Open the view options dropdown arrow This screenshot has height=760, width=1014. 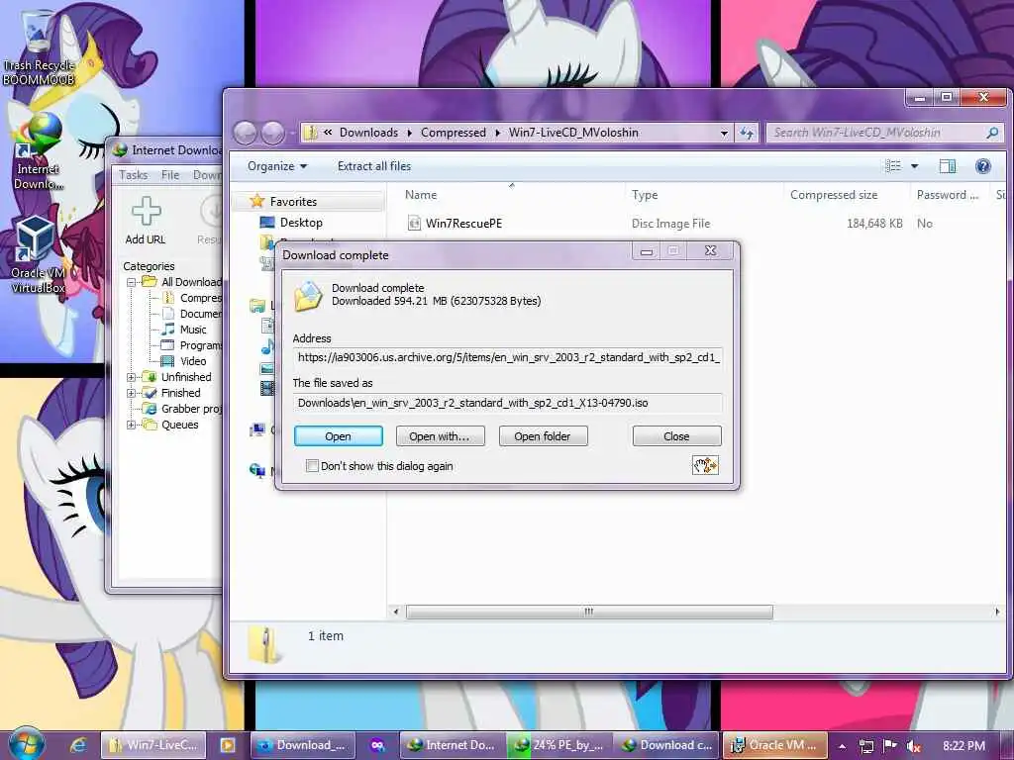click(914, 166)
